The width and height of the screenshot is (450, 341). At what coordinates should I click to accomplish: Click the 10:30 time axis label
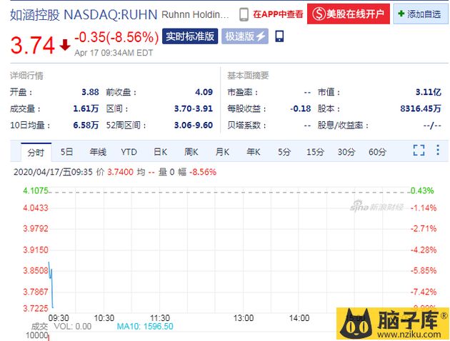pyautogui.click(x=104, y=318)
